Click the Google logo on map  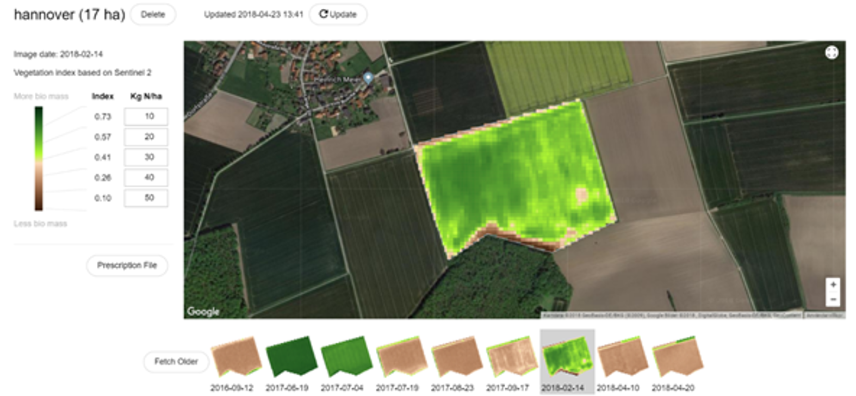coord(203,311)
